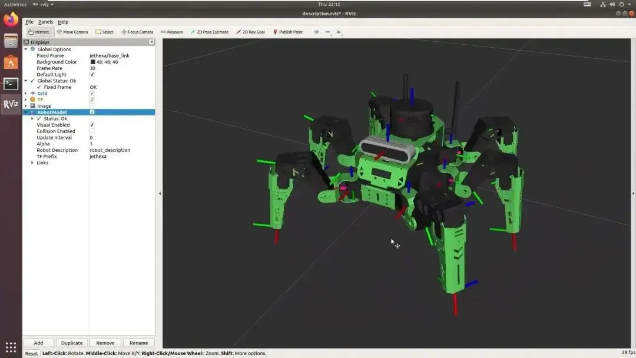Choose the Focus Camera tool
This screenshot has height=358, width=636.
137,32
